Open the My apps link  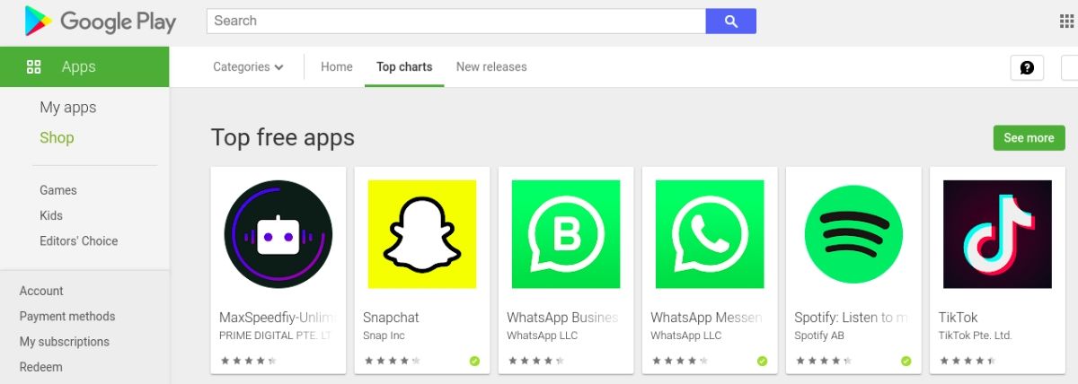click(68, 108)
